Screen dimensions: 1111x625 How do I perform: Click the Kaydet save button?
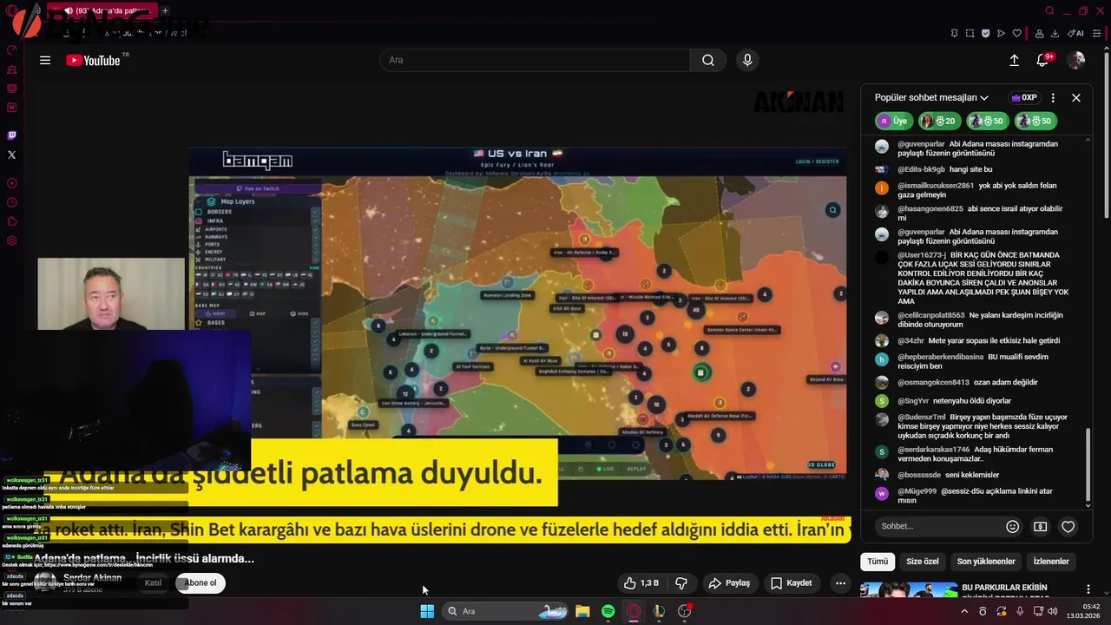[x=792, y=583]
